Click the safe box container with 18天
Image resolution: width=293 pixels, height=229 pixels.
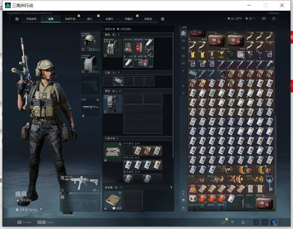[113, 200]
